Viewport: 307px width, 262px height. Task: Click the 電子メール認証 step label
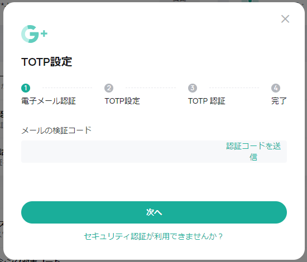[x=49, y=101]
